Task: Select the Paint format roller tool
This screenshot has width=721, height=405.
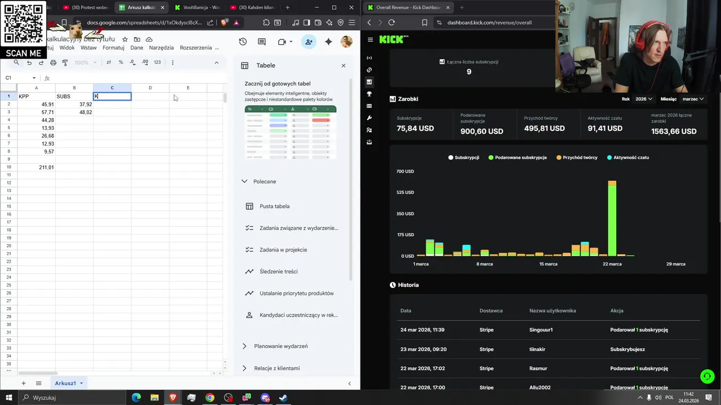Action: pos(65,62)
